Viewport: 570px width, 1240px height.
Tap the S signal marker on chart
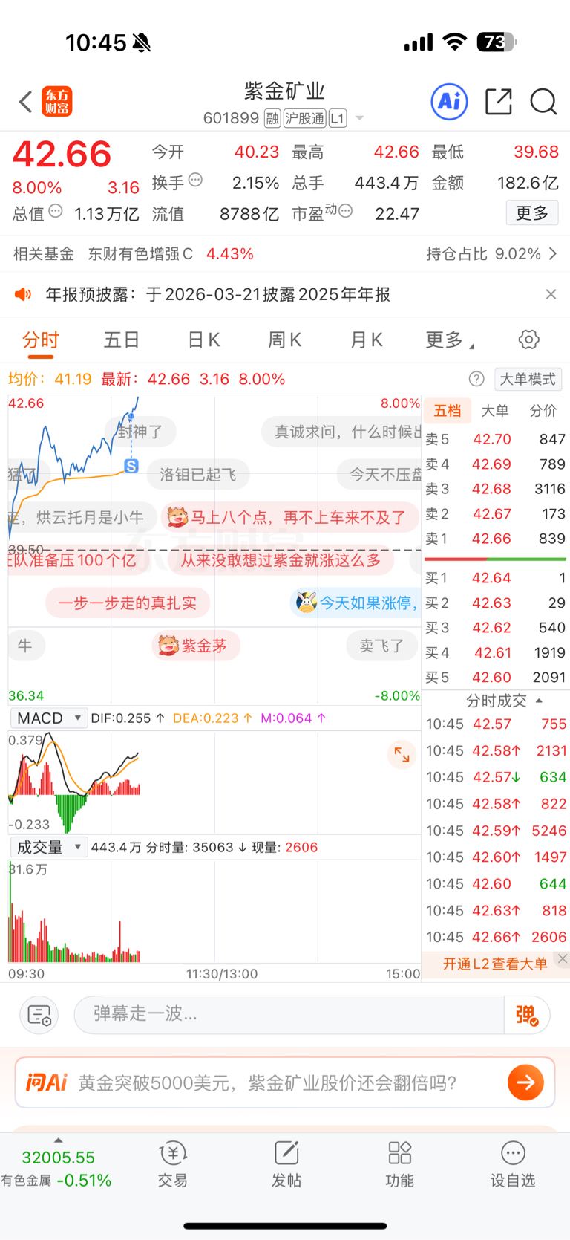pyautogui.click(x=131, y=467)
